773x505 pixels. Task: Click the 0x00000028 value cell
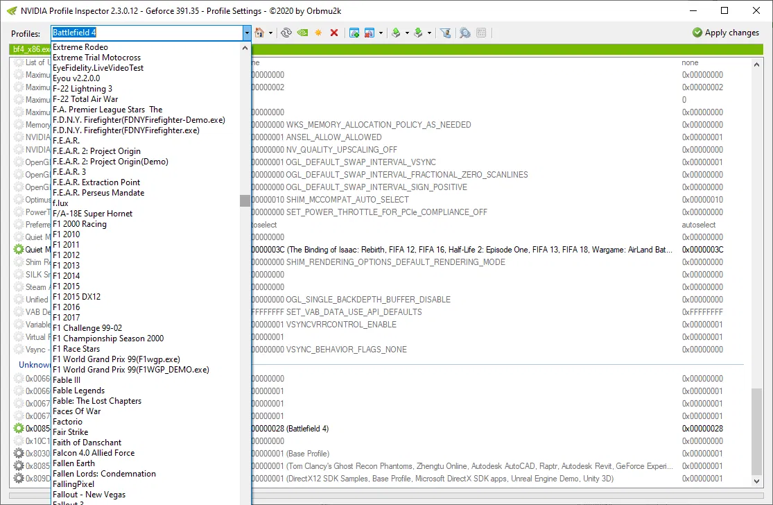[x=702, y=429]
